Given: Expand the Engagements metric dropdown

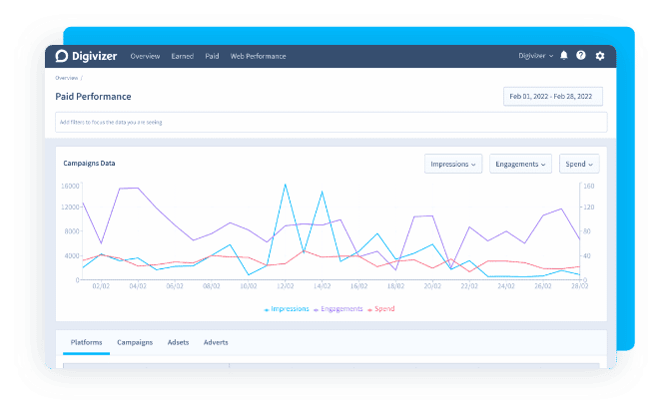Looking at the screenshot, I should (x=519, y=164).
